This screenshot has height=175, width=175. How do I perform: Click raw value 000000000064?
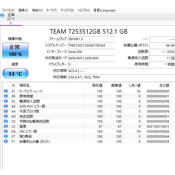click(158, 137)
